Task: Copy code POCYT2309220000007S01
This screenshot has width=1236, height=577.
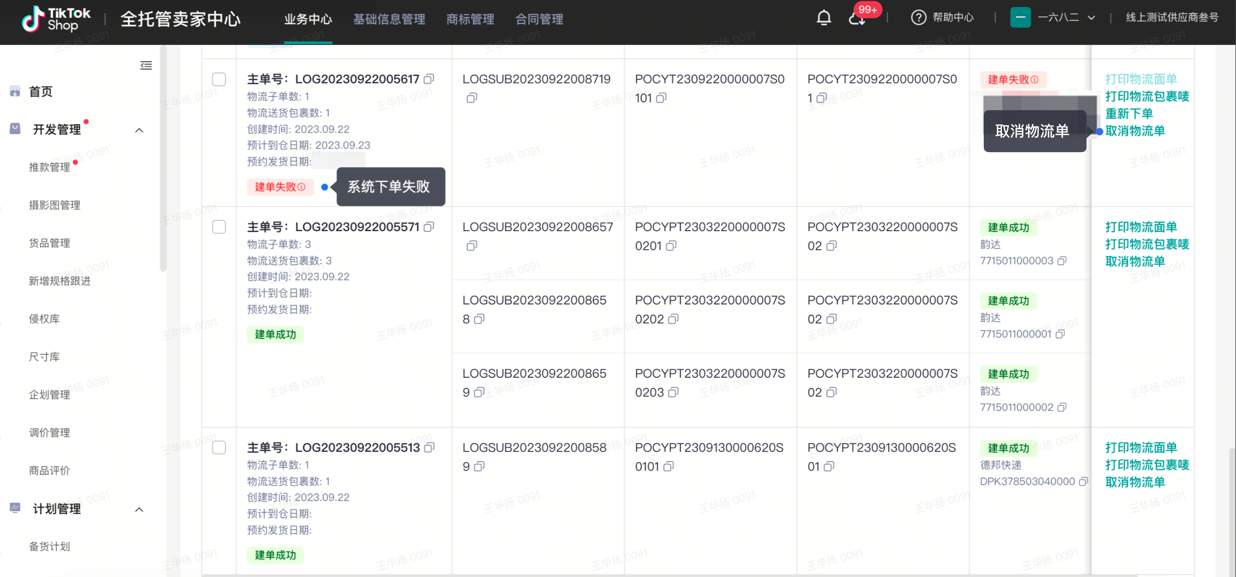Action: pos(822,98)
